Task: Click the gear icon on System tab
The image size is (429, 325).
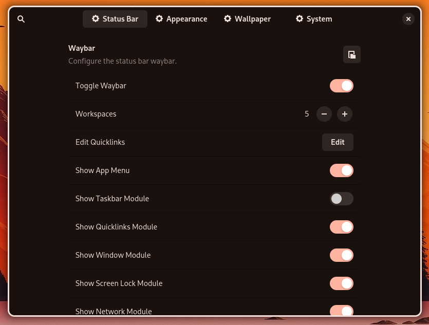Action: tap(300, 18)
